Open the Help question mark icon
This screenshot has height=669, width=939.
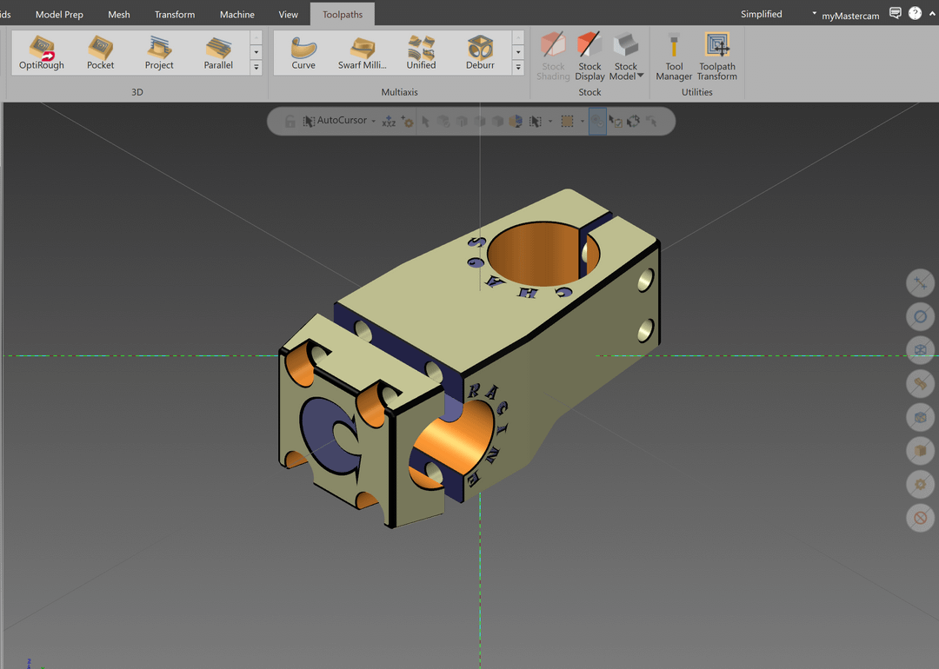915,13
